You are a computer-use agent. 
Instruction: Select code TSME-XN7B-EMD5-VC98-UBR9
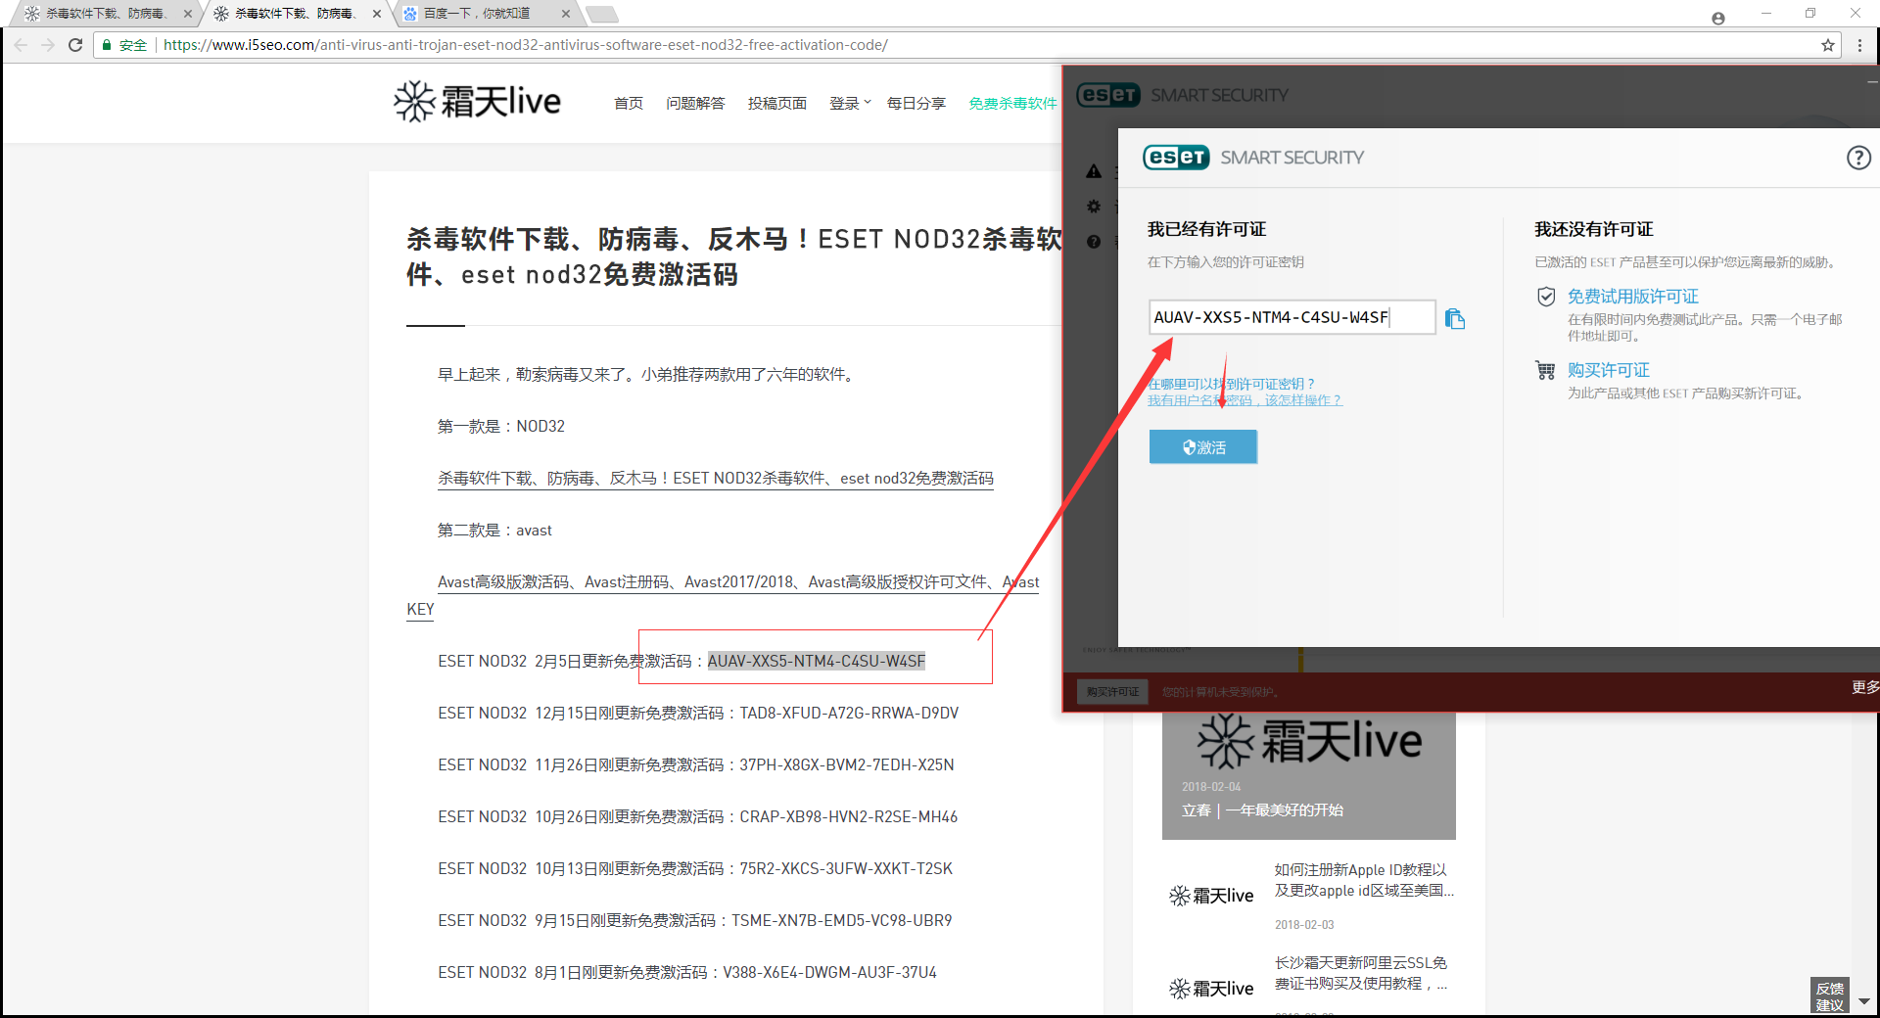[842, 921]
